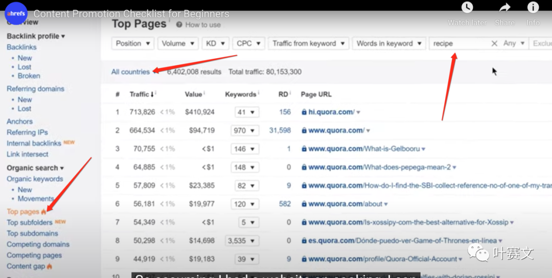Image resolution: width=552 pixels, height=278 pixels.
Task: Click the fire icon next to Top pages
Action: pos(43,212)
